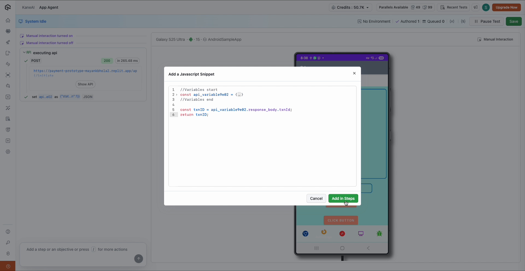This screenshot has height=271, width=525.
Task: Collapse the executing api step
Action: tap(25, 53)
